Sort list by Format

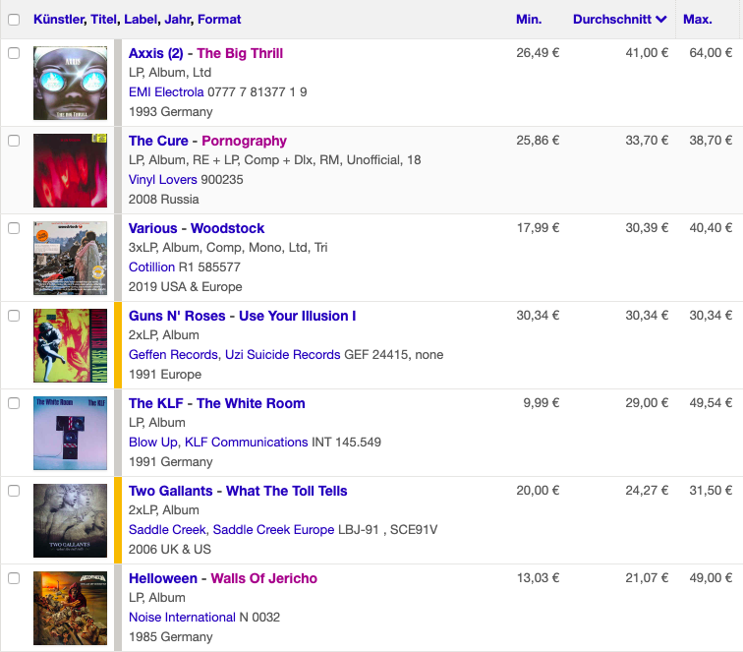point(219,20)
